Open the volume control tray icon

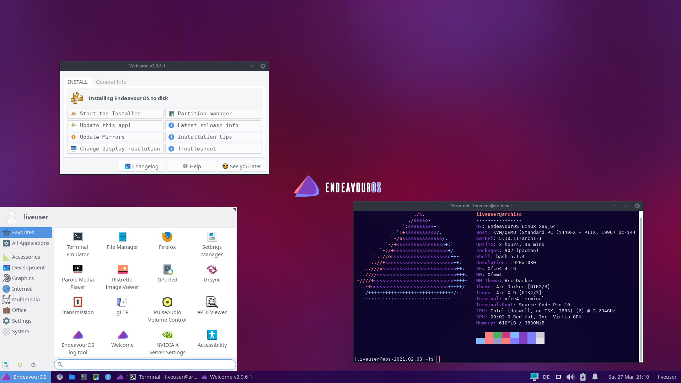570,377
